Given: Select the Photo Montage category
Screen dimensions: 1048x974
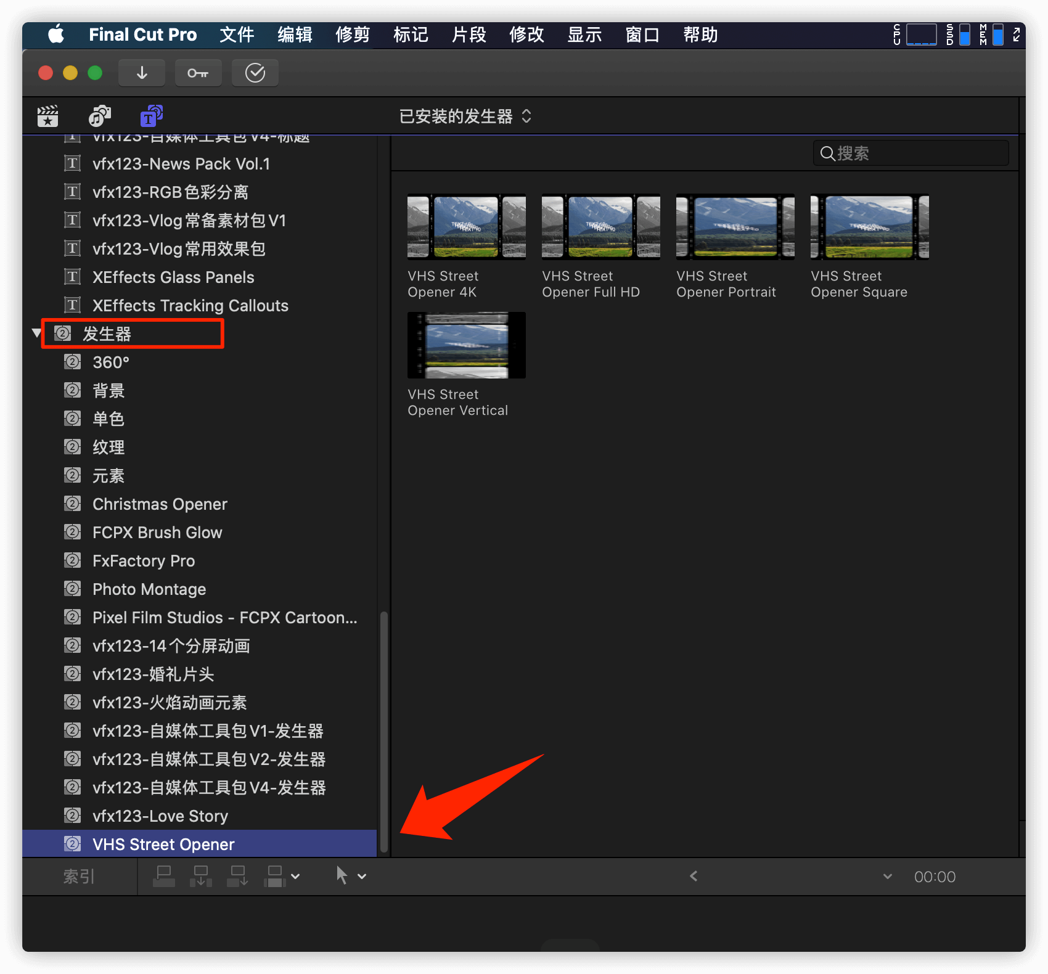Looking at the screenshot, I should (x=200, y=589).
